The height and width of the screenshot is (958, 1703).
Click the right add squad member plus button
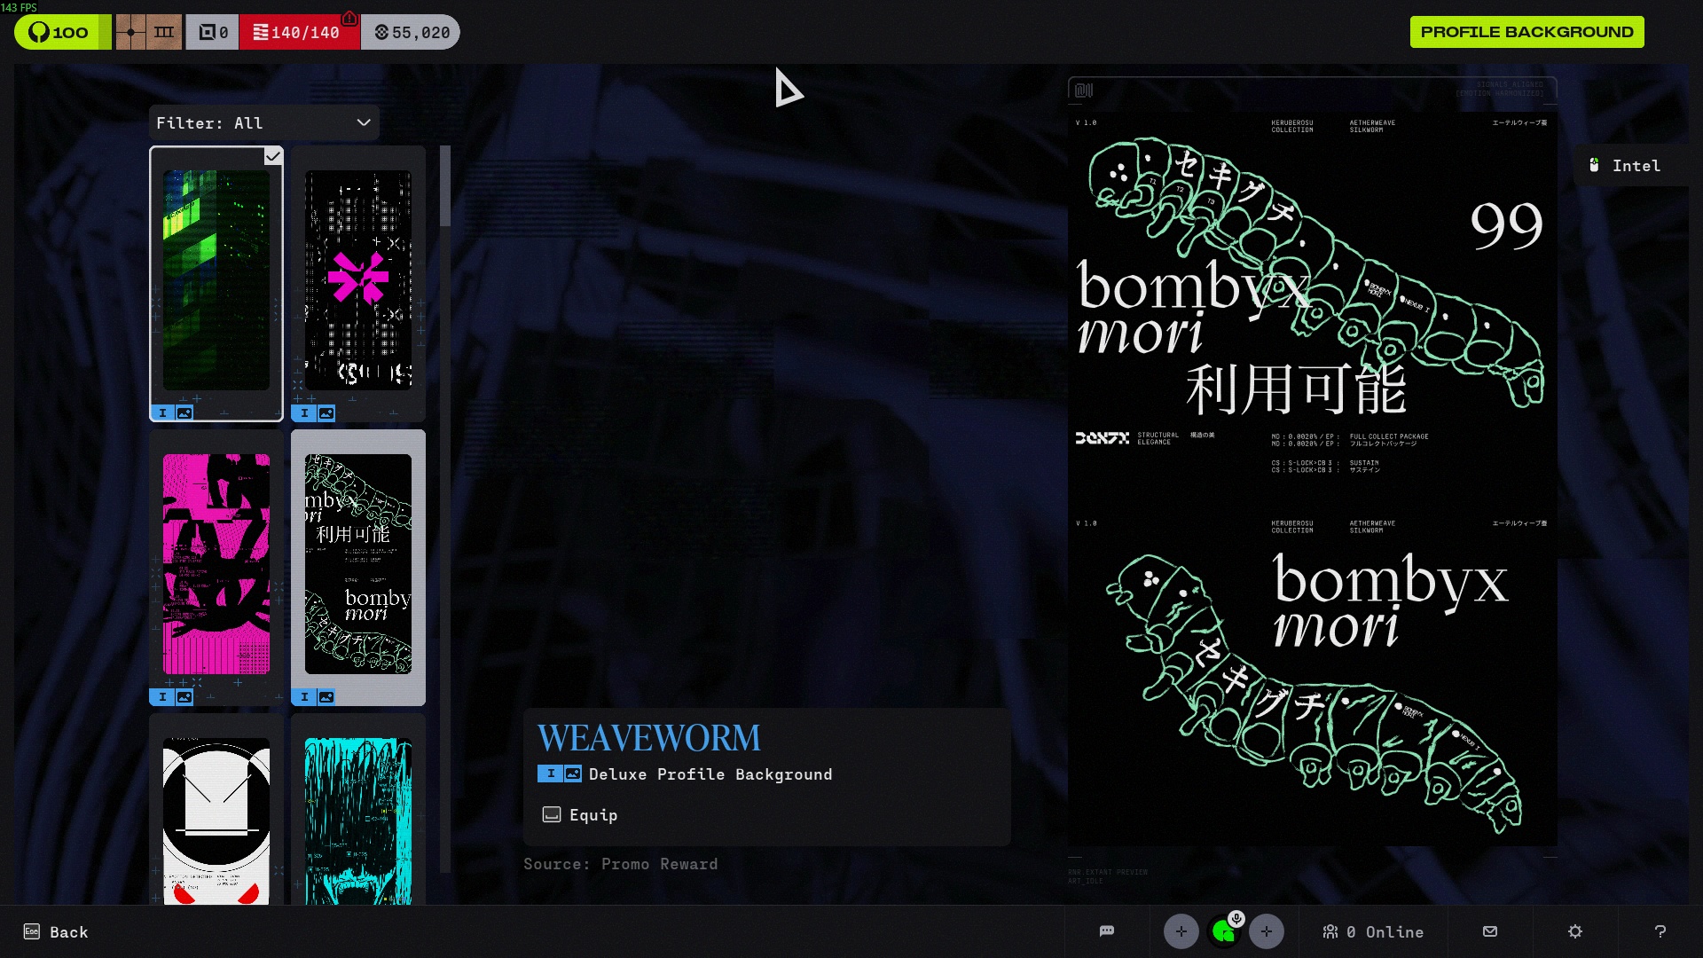pos(1266,931)
